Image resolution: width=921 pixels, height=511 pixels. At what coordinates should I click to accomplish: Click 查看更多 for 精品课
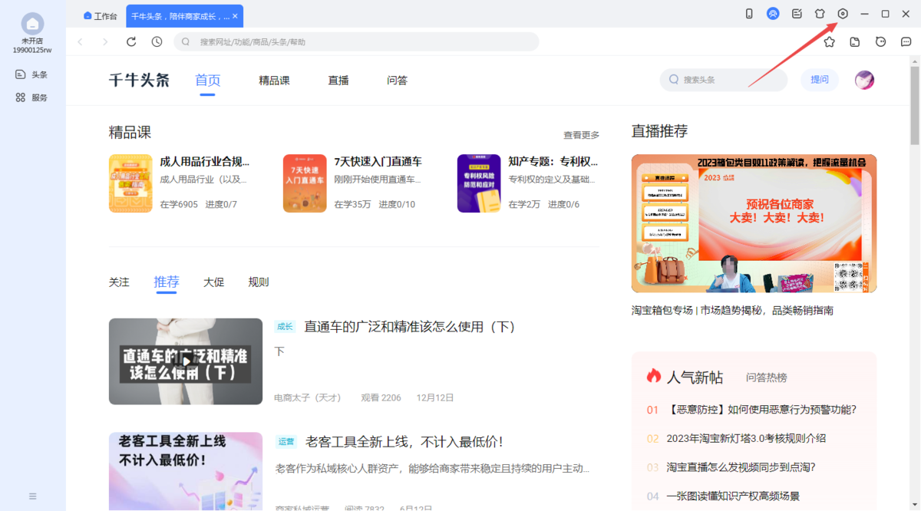pyautogui.click(x=581, y=135)
